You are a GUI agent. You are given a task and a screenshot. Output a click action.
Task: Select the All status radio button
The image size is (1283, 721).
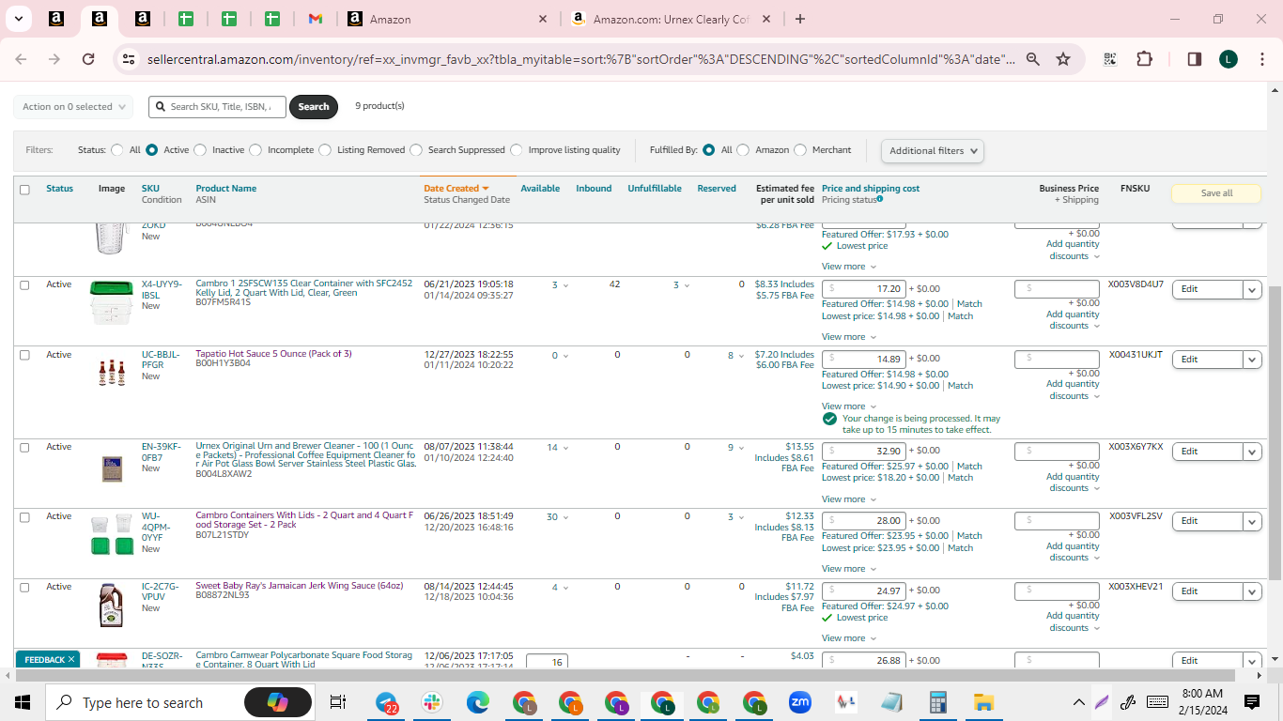click(117, 150)
